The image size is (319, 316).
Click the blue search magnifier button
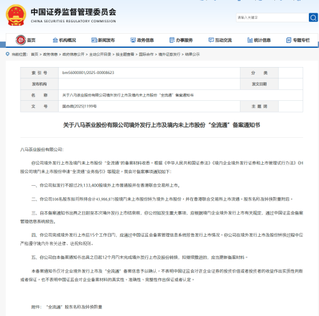[x=313, y=17]
